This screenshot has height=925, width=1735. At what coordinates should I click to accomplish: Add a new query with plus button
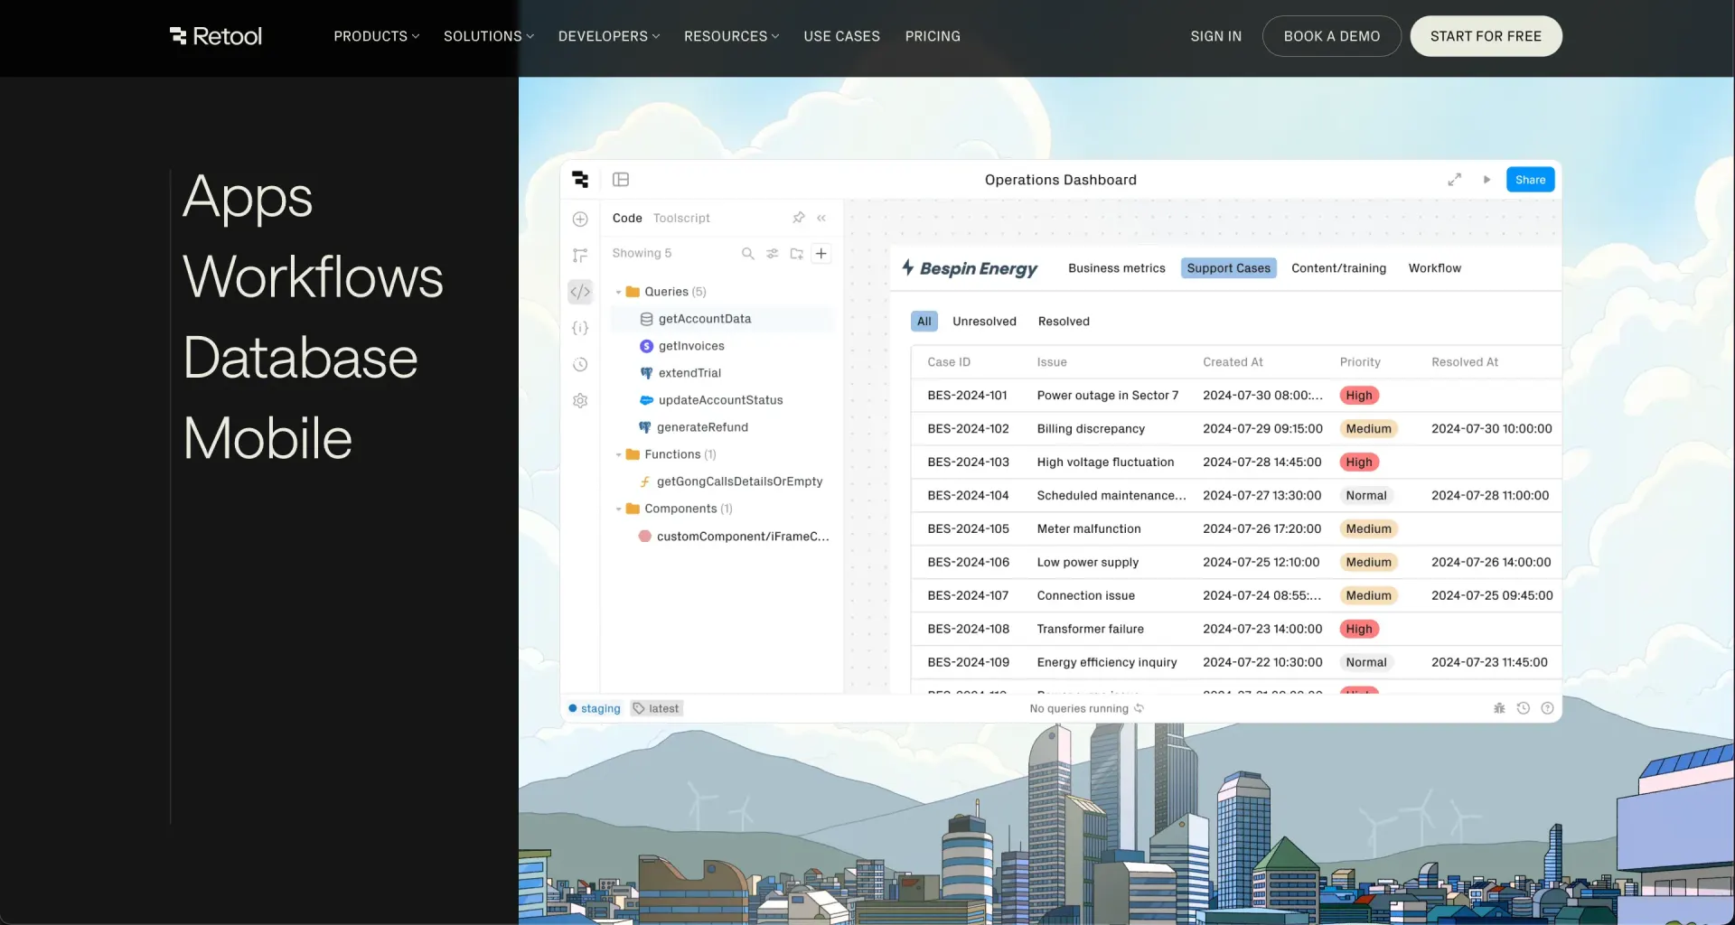[821, 254]
